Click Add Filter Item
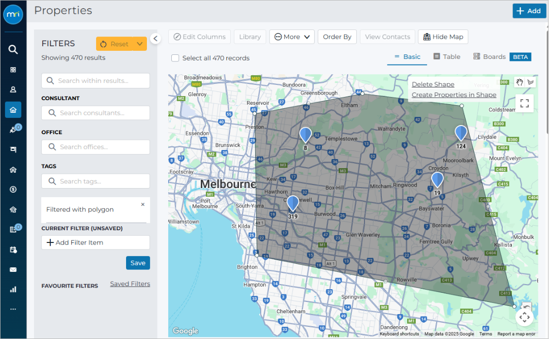Screen dimensions: 549x339 pos(96,242)
